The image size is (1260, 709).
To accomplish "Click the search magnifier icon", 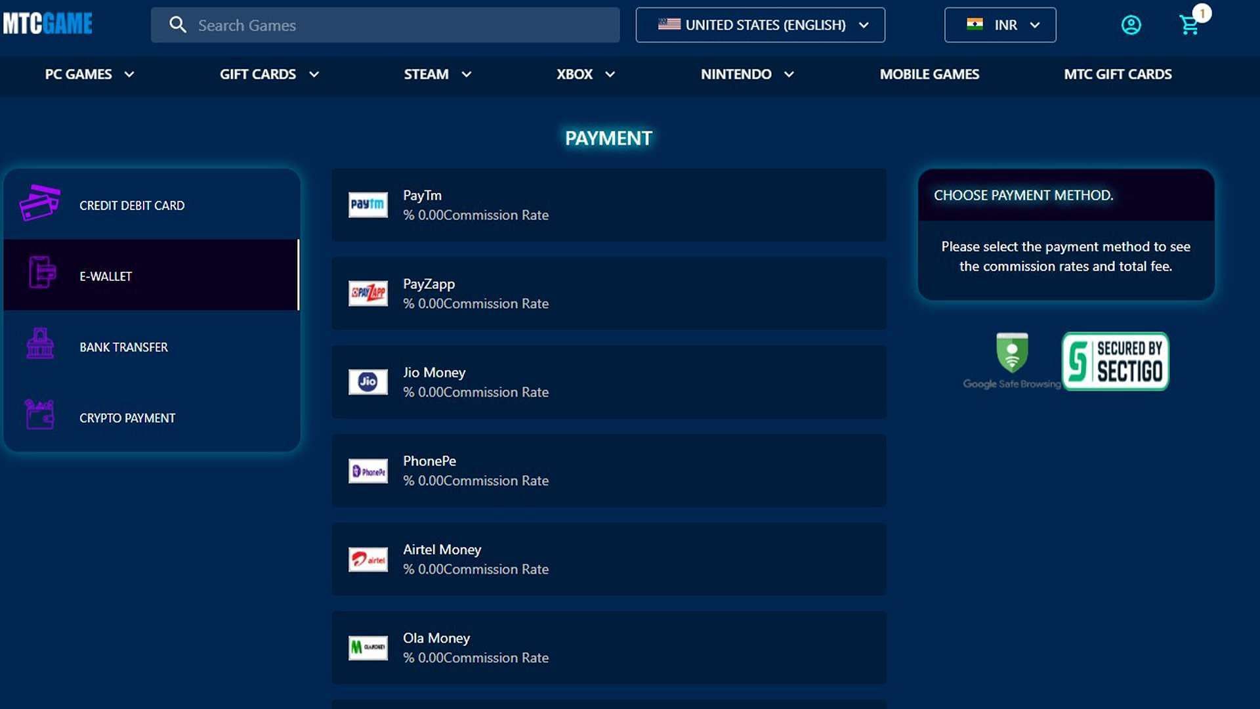I will click(x=178, y=25).
